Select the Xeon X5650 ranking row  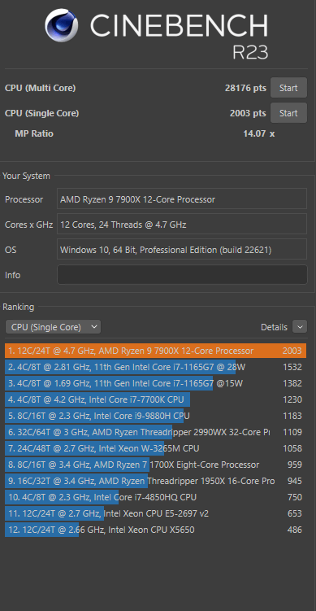coord(156,530)
